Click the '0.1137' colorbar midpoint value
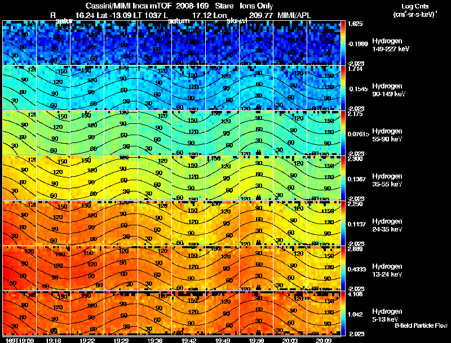Image resolution: width=451 pixels, height=343 pixels. tap(357, 224)
